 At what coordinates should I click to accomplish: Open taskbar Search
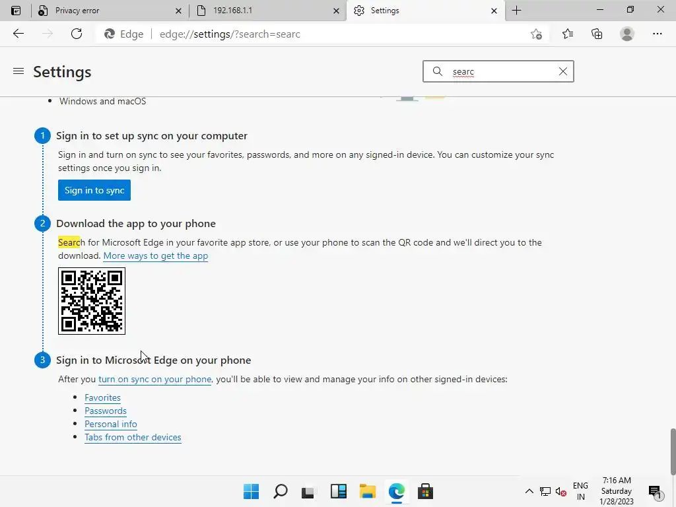[x=280, y=491]
